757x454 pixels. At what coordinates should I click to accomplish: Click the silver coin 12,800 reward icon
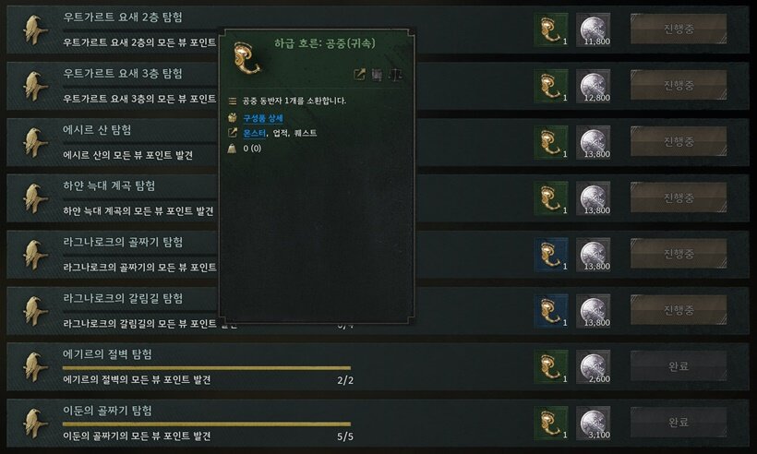point(594,86)
